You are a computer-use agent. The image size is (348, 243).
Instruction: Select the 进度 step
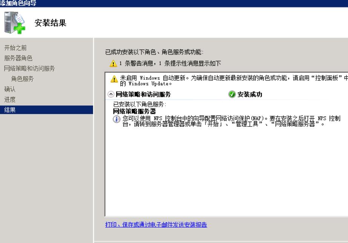(x=10, y=99)
